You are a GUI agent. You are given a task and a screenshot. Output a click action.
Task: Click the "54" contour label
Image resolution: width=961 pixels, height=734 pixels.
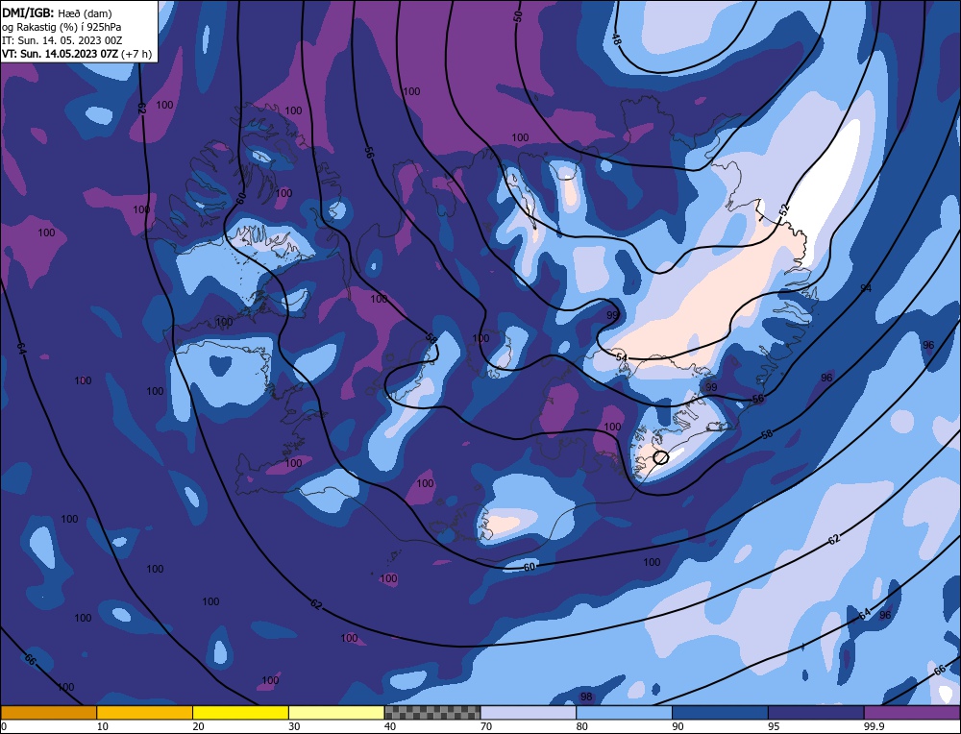tap(622, 357)
